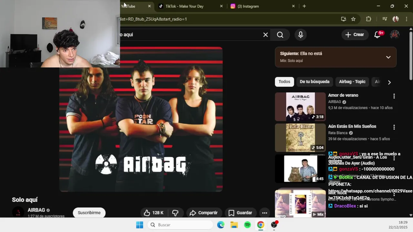Open the YouTube account avatar menu

coord(395,34)
